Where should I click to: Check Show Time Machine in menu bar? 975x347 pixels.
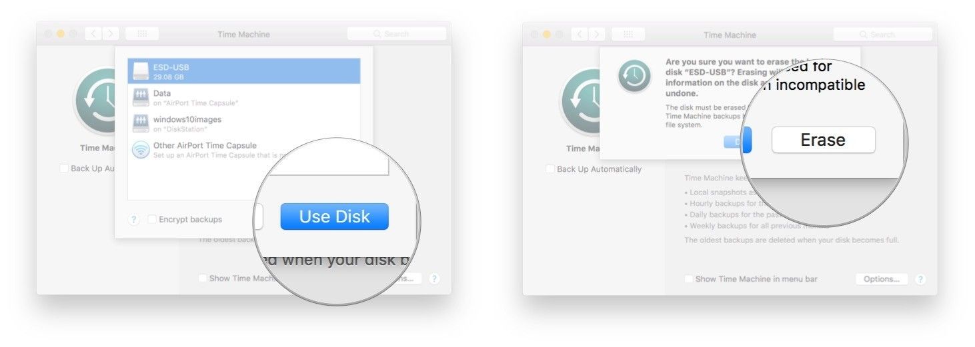689,279
